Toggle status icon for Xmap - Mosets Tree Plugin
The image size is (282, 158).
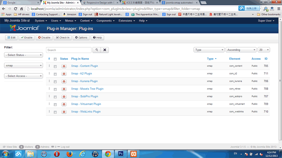tap(64, 89)
